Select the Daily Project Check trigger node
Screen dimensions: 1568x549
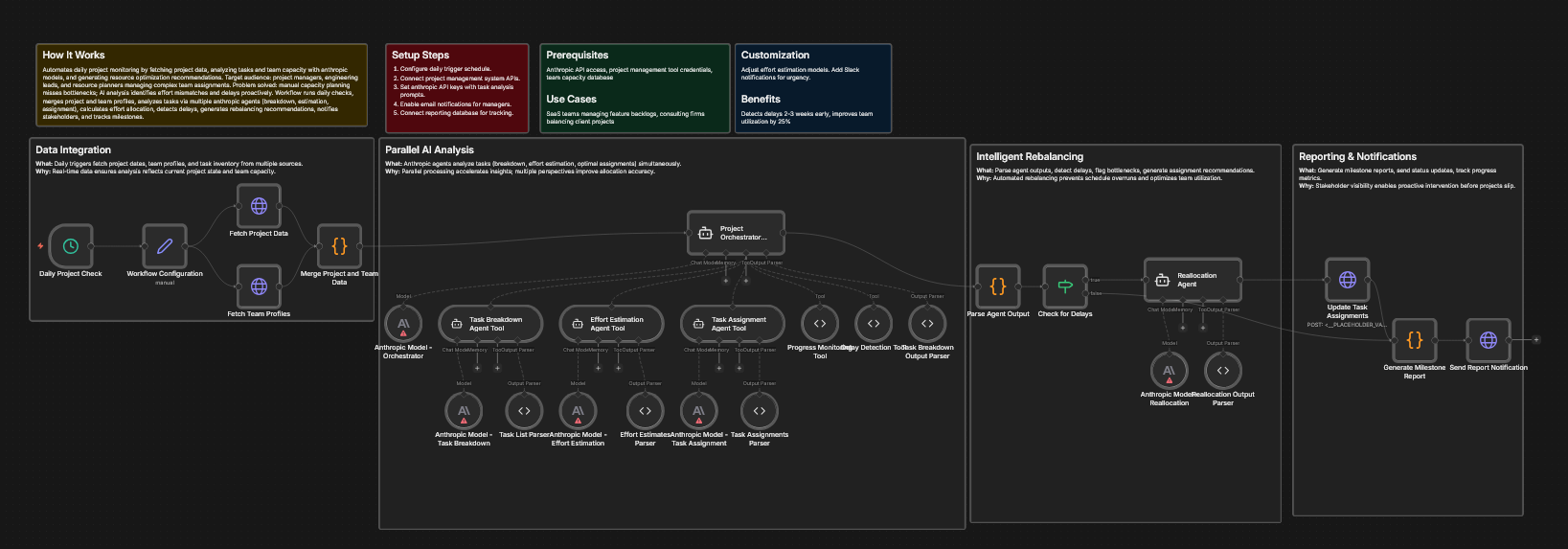(71, 246)
